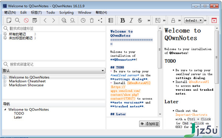Expand overflow chevron after default dropdown

click(205, 21)
